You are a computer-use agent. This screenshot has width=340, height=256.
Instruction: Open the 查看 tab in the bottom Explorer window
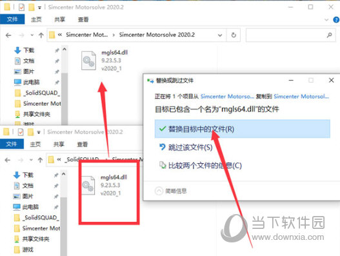(x=83, y=144)
